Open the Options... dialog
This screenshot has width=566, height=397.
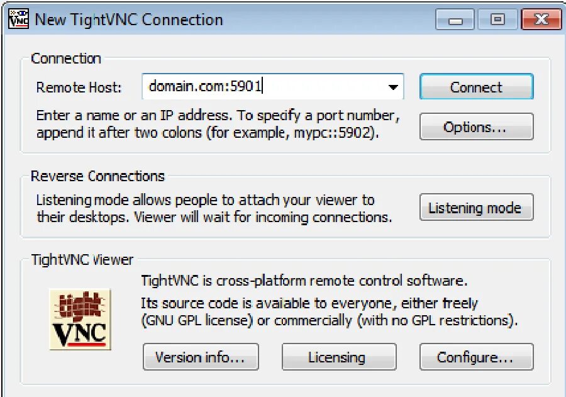(x=476, y=126)
